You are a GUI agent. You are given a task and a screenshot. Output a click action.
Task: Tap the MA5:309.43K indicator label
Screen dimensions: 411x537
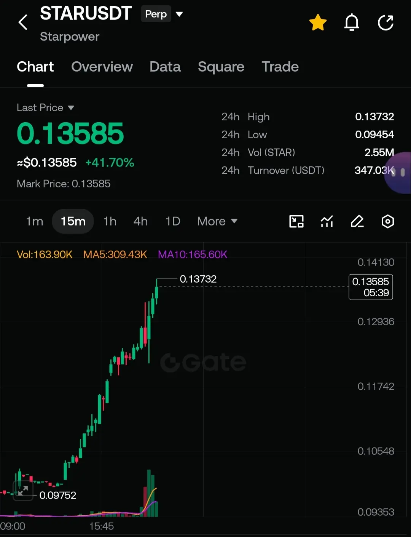(x=115, y=254)
